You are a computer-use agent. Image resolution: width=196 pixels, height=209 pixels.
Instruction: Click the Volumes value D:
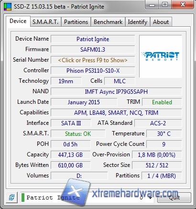coord(79,176)
